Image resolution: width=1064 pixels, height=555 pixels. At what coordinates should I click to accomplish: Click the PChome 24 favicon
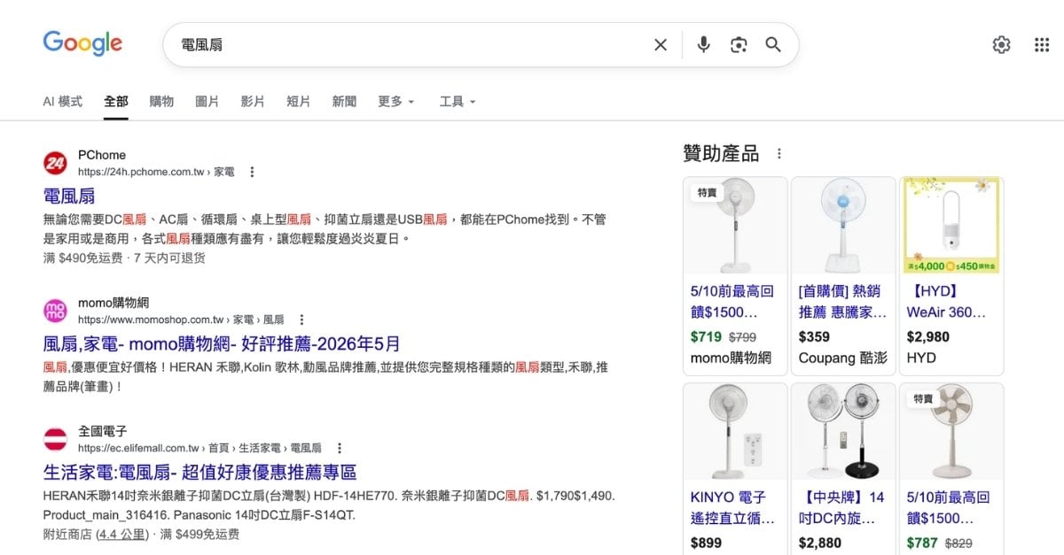55,163
